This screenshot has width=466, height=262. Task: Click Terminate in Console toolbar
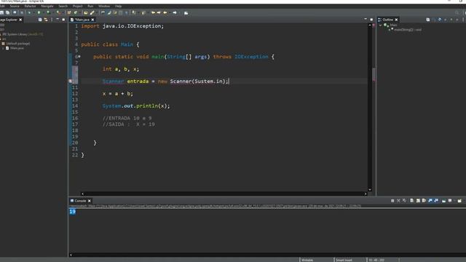(x=392, y=201)
